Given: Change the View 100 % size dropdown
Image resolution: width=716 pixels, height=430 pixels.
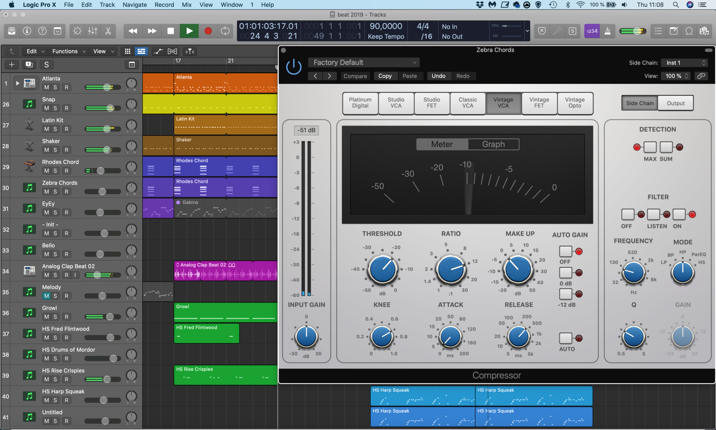Looking at the screenshot, I should coord(675,76).
